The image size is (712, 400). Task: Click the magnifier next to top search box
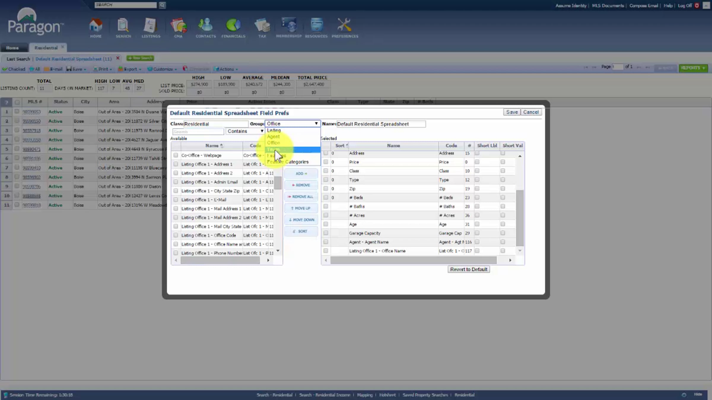[162, 5]
